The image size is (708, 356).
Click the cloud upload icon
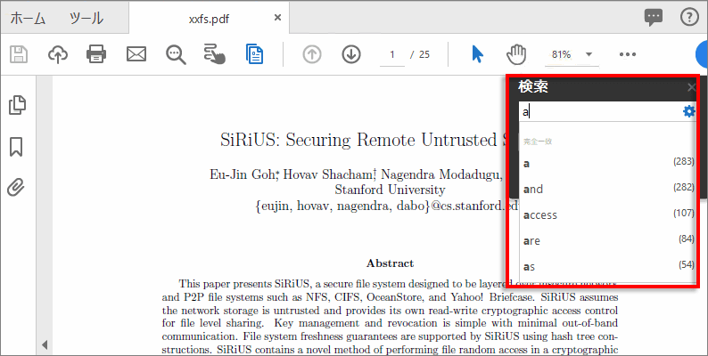pos(58,54)
